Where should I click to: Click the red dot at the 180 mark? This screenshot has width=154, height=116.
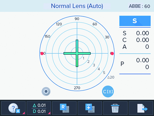click(42, 53)
